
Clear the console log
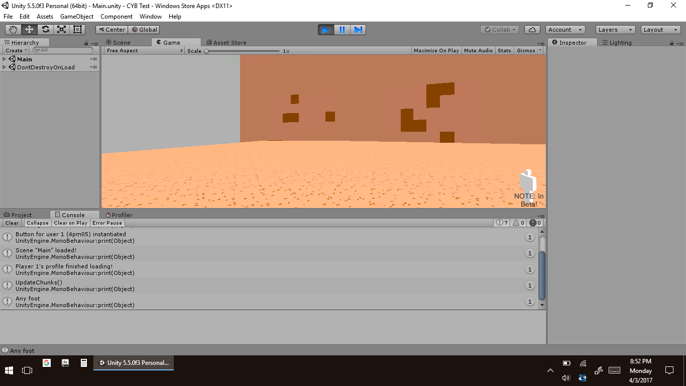click(x=12, y=223)
